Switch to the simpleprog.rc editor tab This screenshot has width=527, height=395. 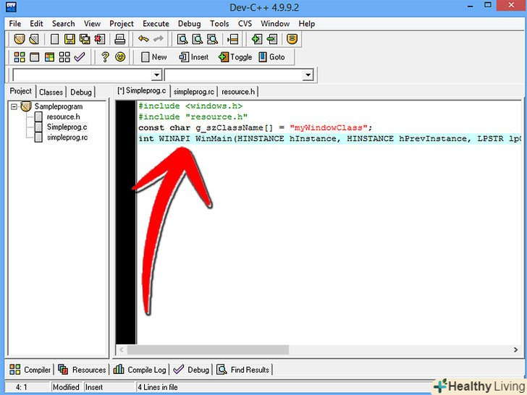coord(193,92)
